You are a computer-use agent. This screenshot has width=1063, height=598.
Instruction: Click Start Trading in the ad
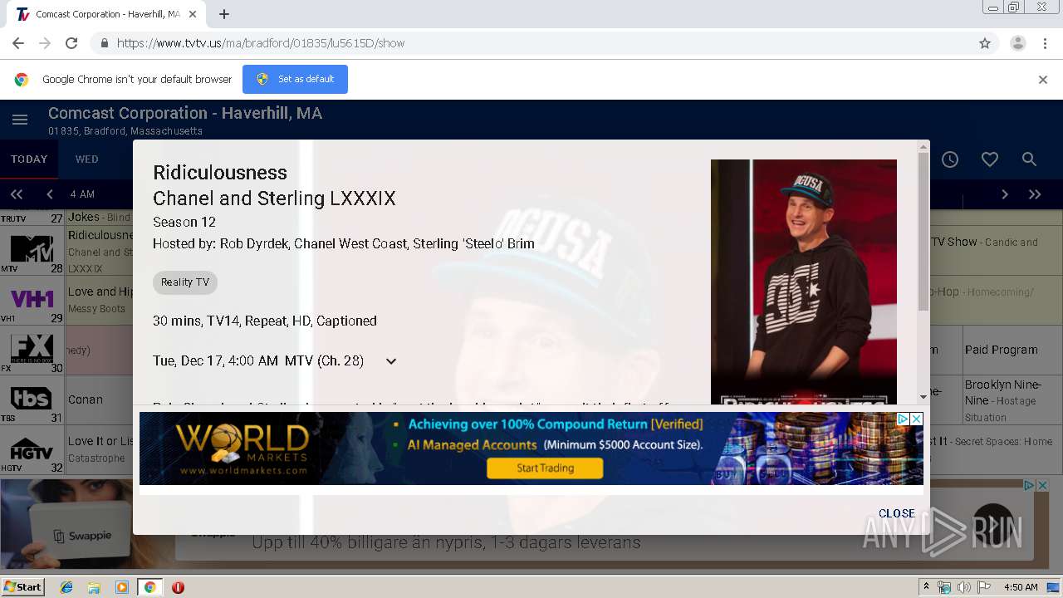(545, 468)
